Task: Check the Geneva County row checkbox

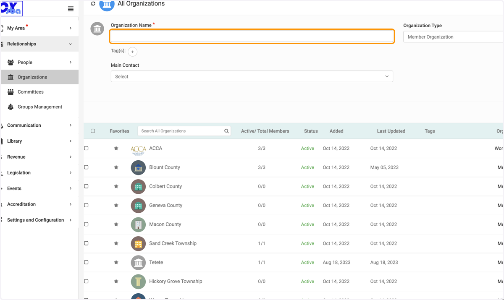Action: (x=86, y=205)
